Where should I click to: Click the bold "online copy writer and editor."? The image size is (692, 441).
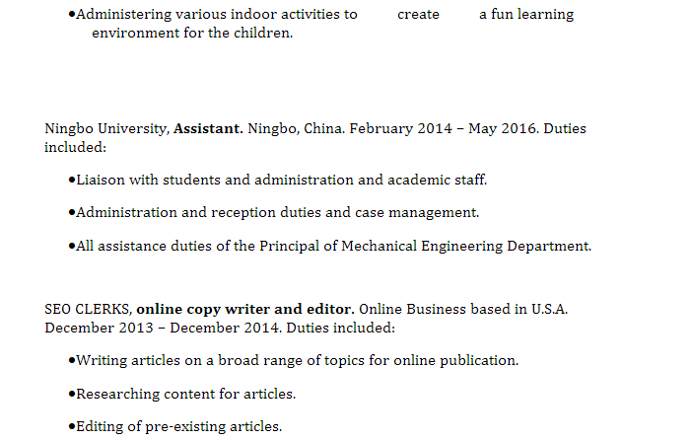click(x=245, y=309)
